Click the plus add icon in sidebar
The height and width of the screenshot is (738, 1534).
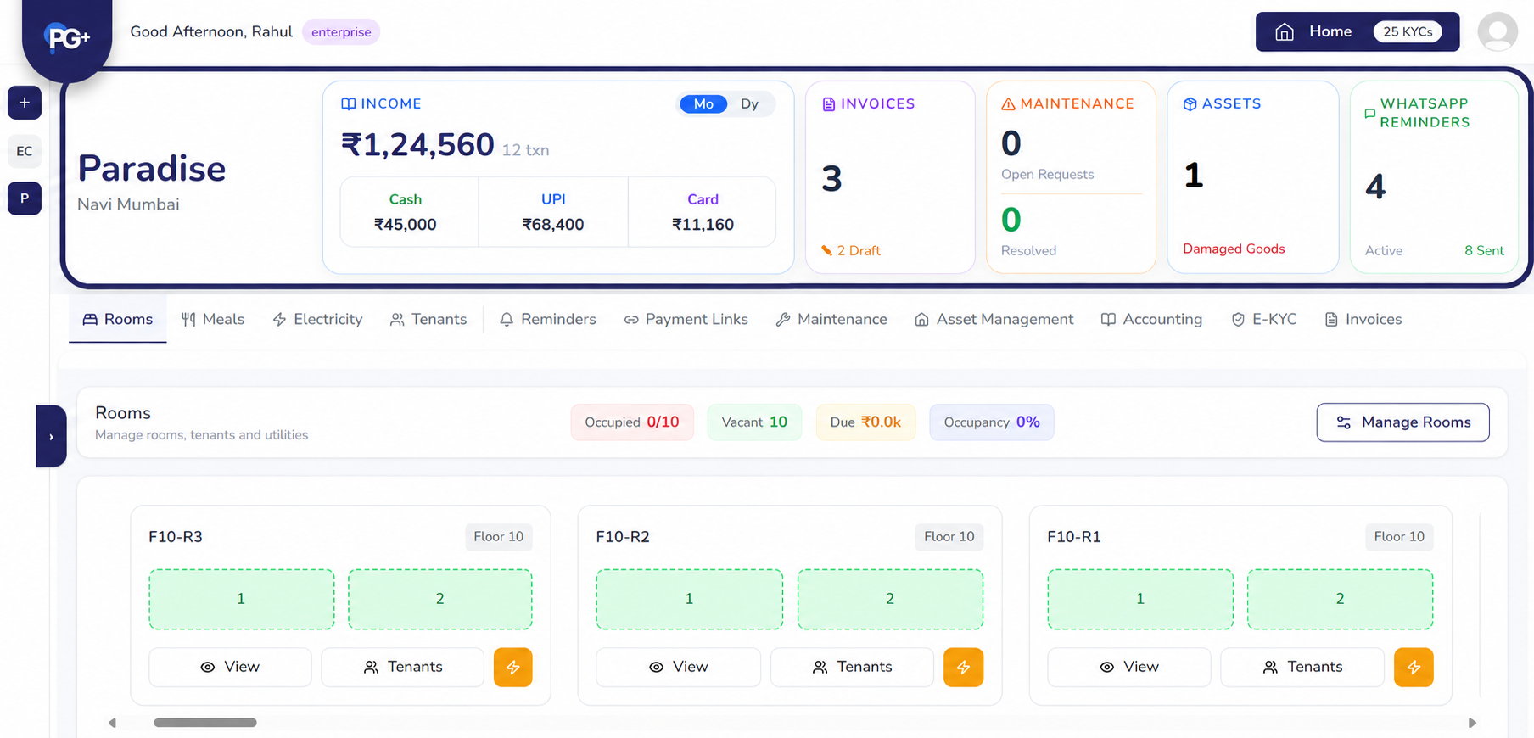coord(25,103)
